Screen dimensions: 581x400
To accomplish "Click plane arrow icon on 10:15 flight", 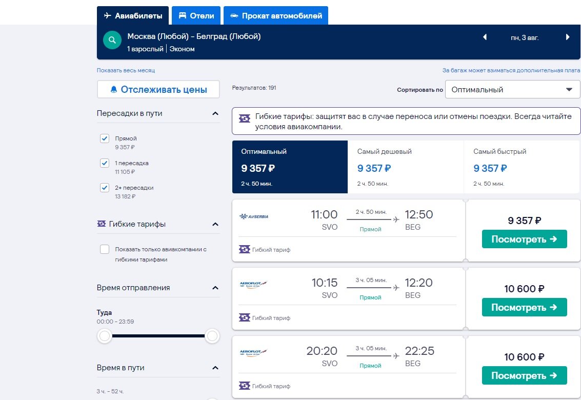I will tap(396, 288).
